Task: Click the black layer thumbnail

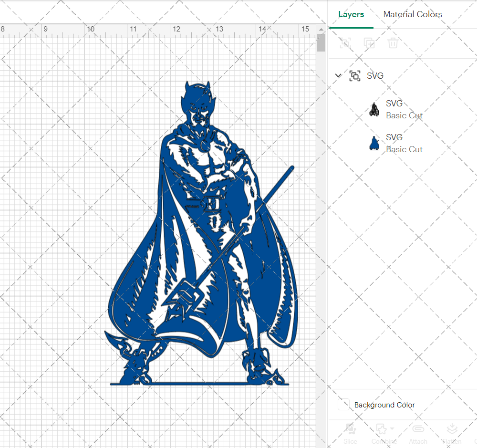Action: [374, 110]
